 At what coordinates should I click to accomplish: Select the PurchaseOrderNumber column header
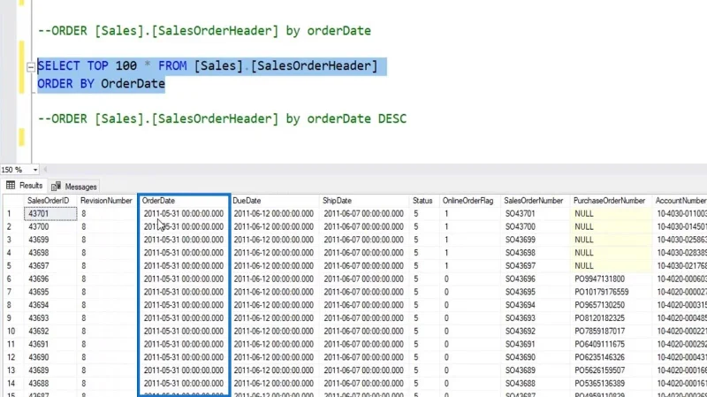[x=609, y=201]
